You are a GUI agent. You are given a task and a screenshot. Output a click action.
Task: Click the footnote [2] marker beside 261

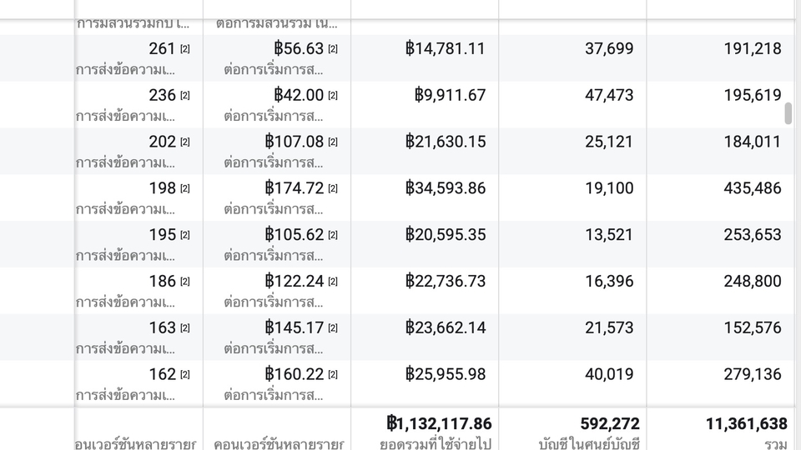pos(185,49)
